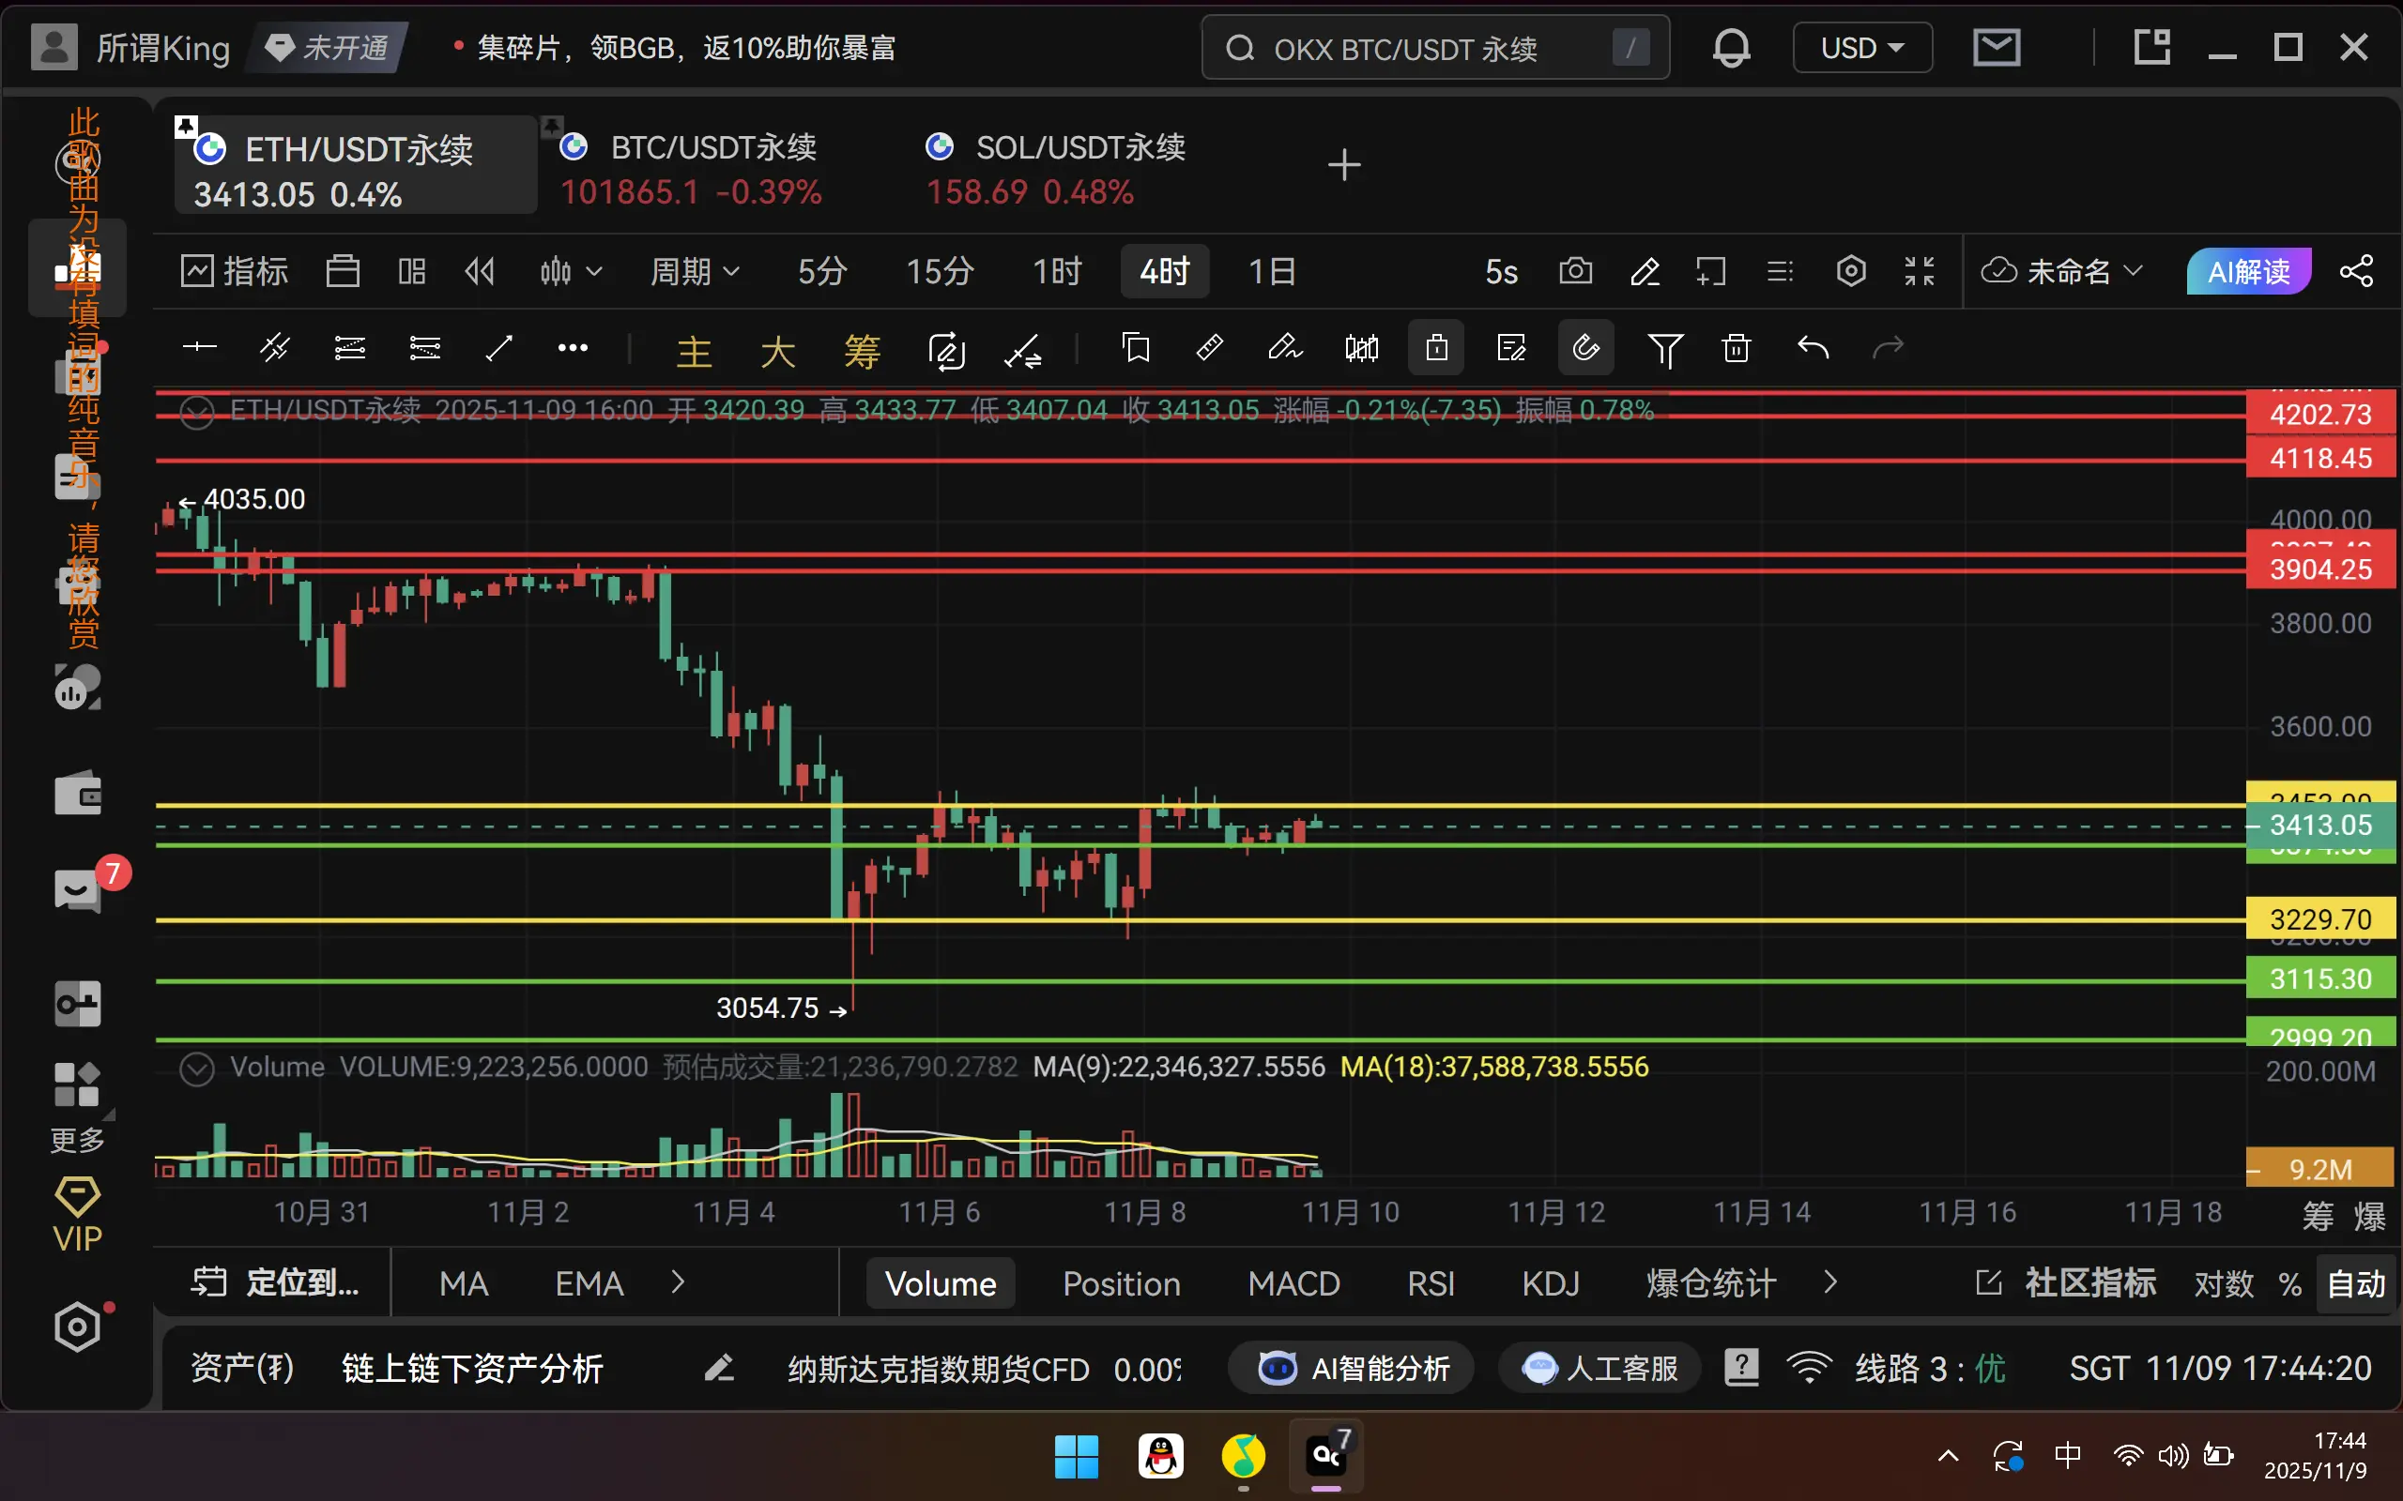Click the undo arrow icon
Viewport: 2403px width, 1501px height.
click(1813, 348)
